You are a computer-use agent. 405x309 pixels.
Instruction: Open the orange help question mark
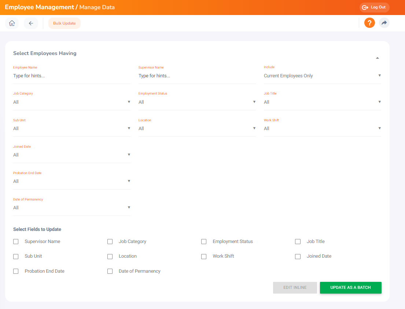369,23
